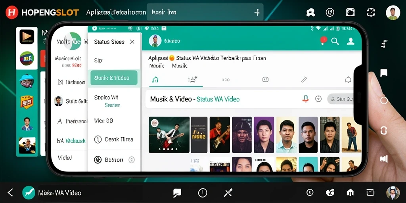Open the profile avatar at top right
Viewport: 406px width, 203px height.
pyautogui.click(x=393, y=13)
